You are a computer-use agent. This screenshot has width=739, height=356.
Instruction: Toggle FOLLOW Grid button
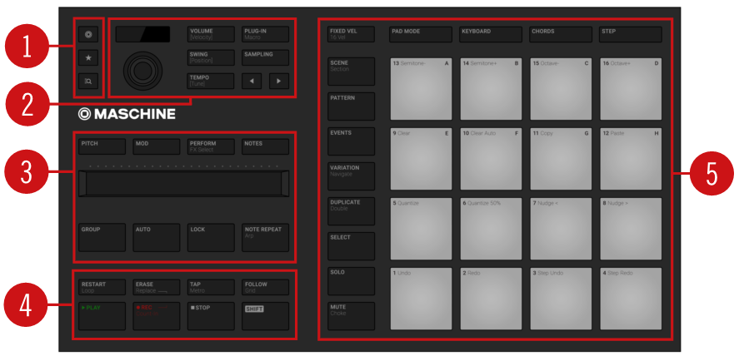tap(265, 287)
